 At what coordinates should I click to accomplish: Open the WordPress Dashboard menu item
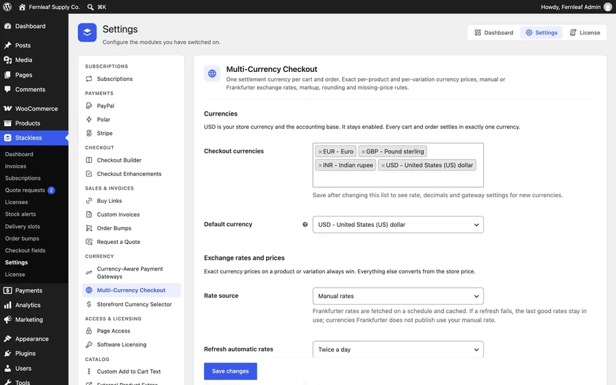[x=34, y=26]
